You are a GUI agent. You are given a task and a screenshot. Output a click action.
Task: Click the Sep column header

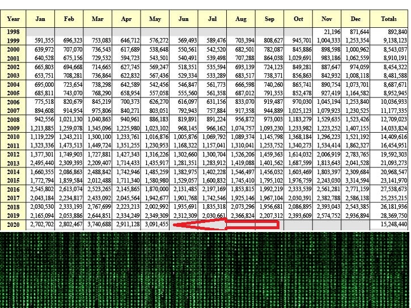pos(269,19)
